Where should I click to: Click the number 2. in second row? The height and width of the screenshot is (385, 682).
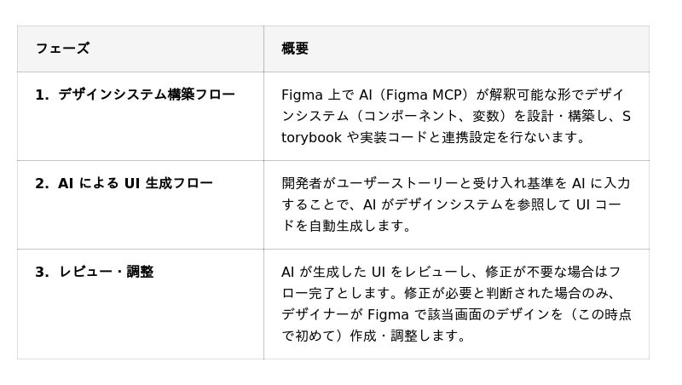(42, 183)
